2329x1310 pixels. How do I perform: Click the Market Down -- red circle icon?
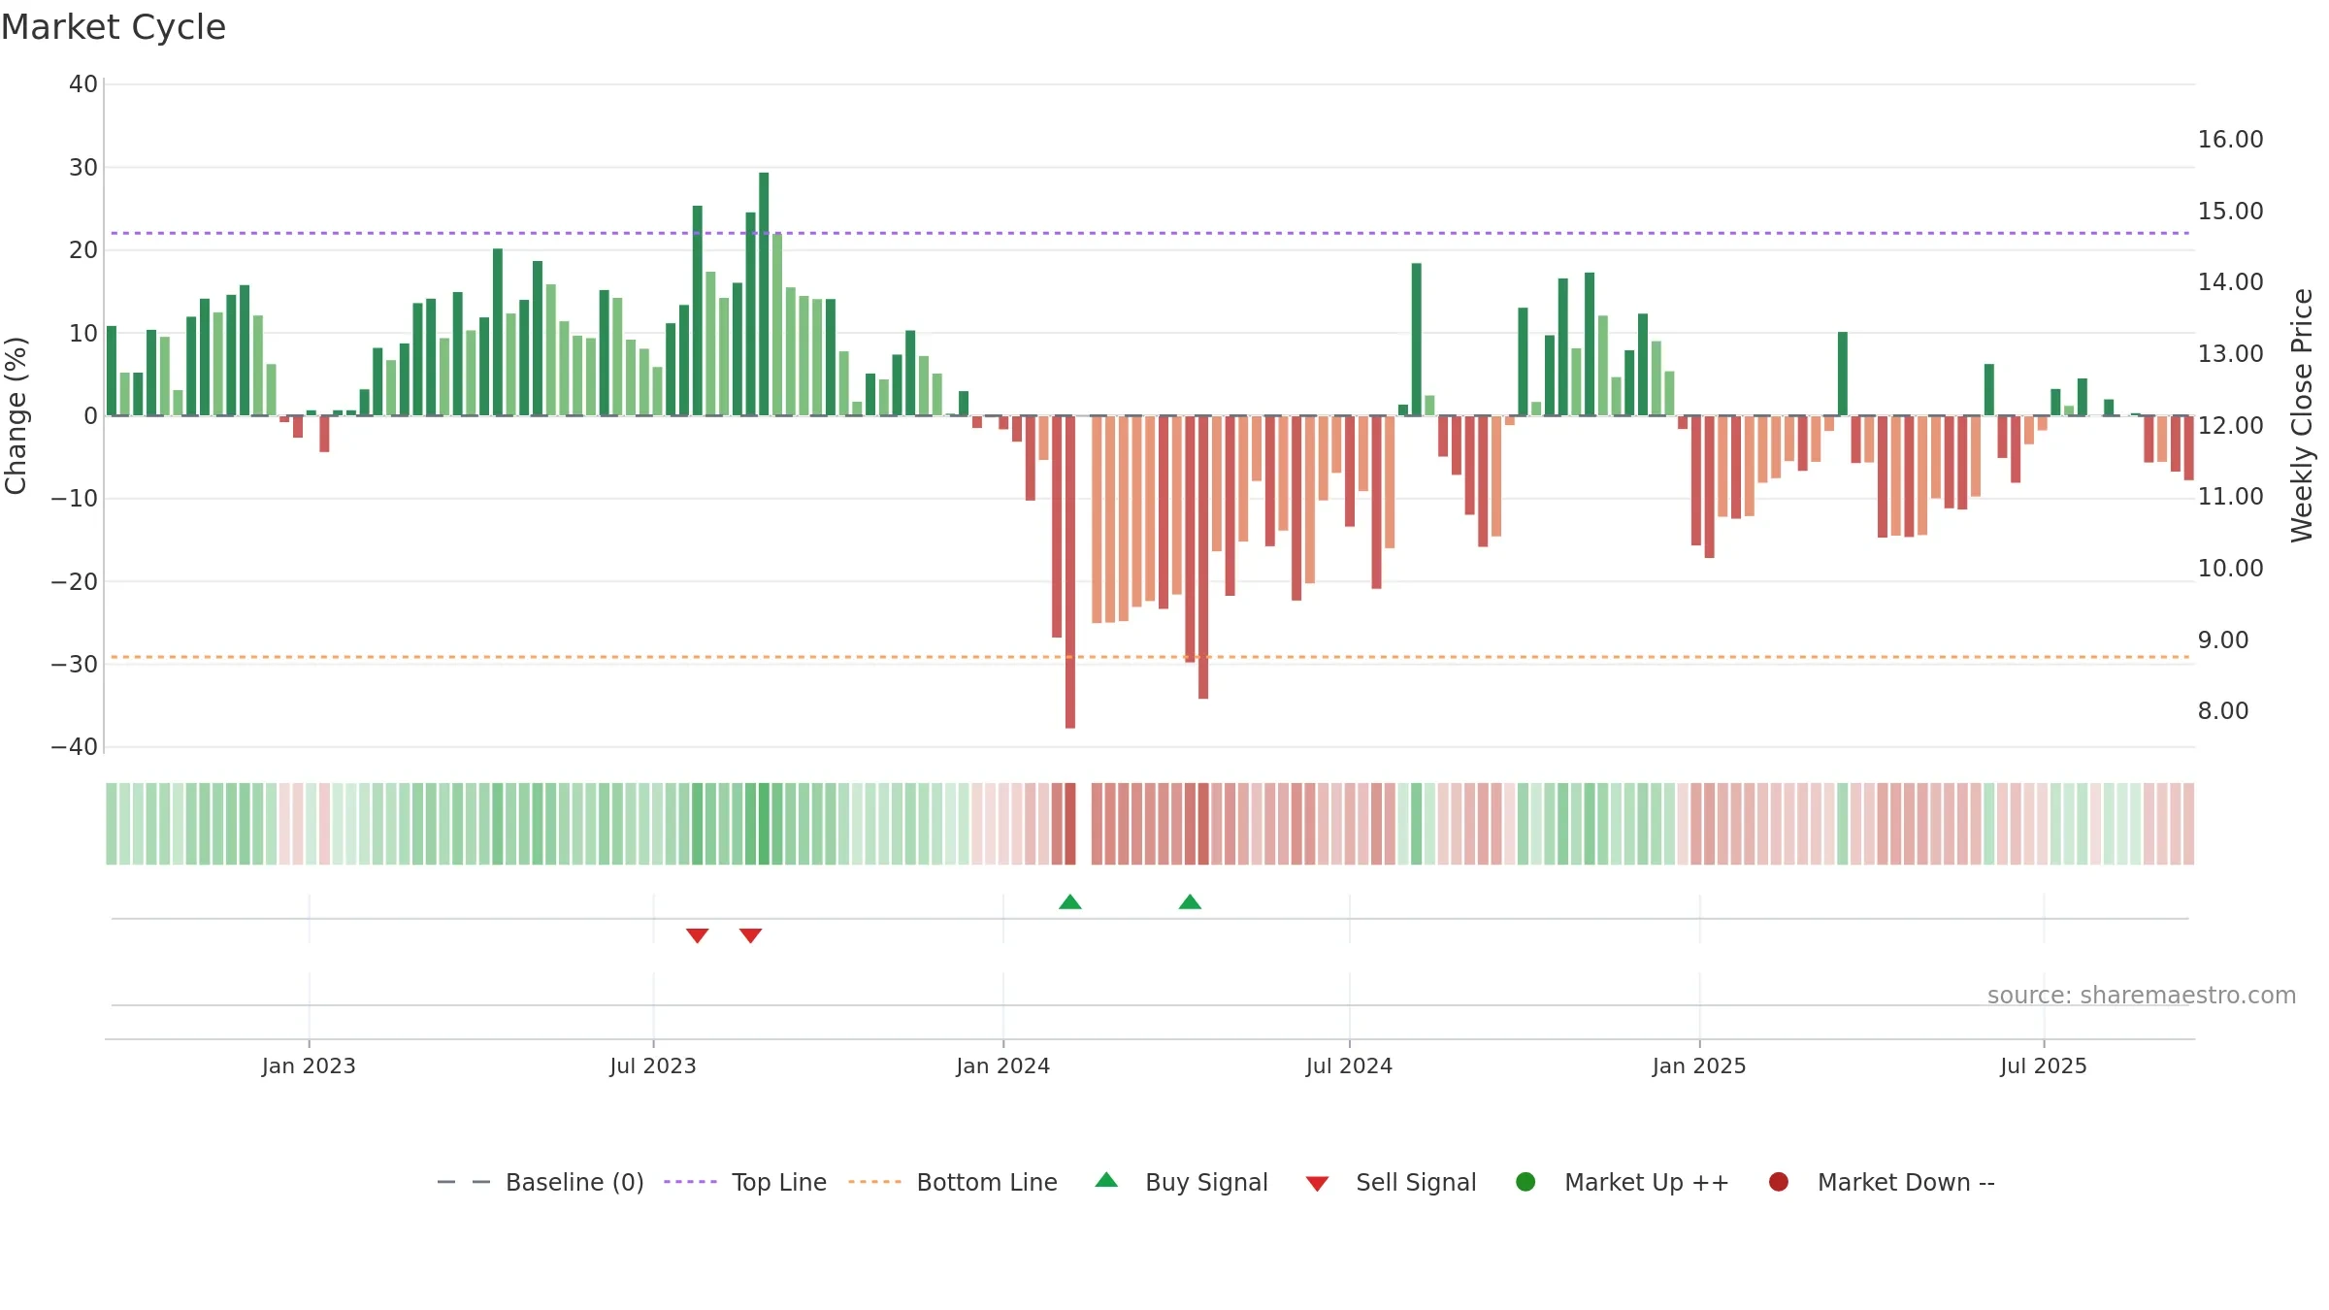pos(1779,1182)
